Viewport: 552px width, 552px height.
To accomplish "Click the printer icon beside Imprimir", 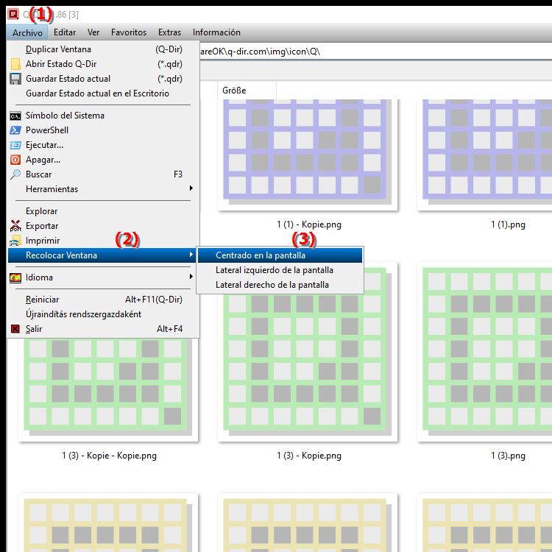I will (15, 241).
